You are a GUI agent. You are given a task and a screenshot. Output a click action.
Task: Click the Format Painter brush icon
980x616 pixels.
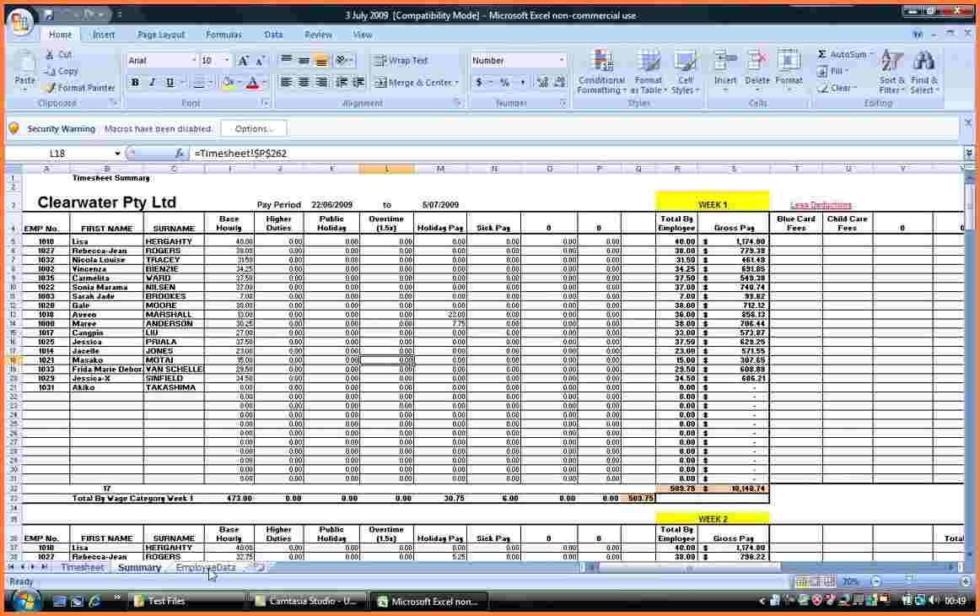(51, 88)
